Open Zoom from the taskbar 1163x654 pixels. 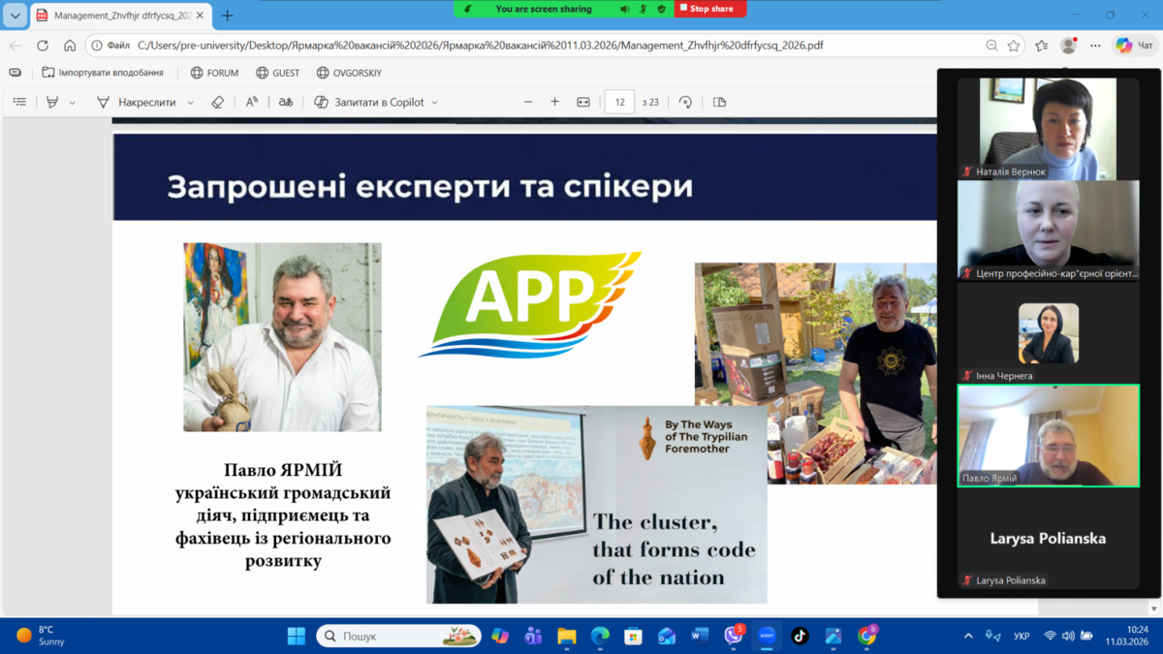tap(767, 637)
